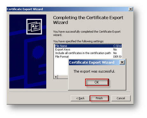Go back with the < Back button
This screenshot has width=147, height=118.
click(x=80, y=98)
